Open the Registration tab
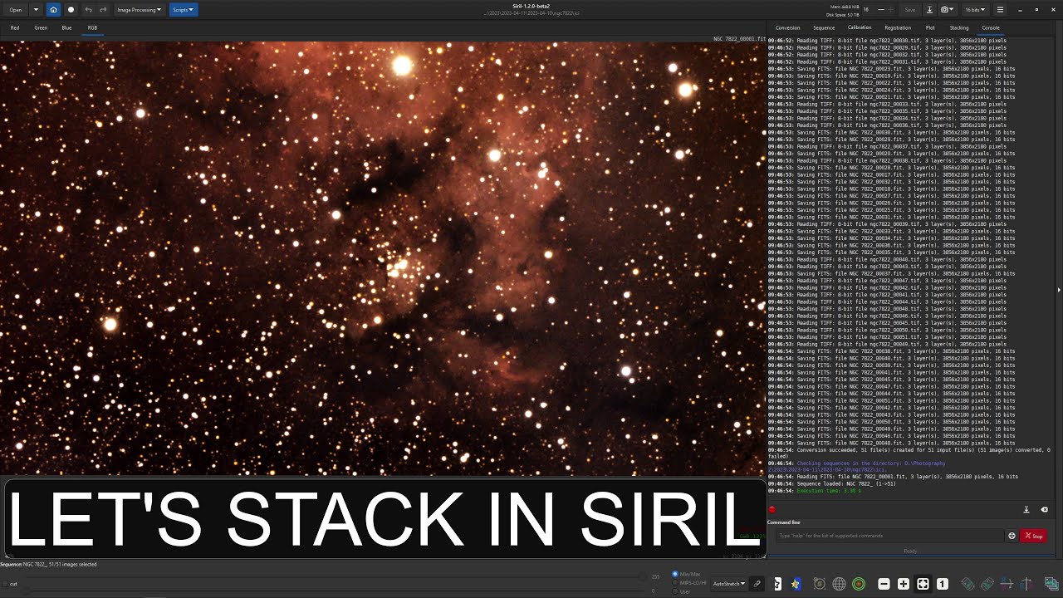This screenshot has height=598, width=1063. (x=898, y=27)
